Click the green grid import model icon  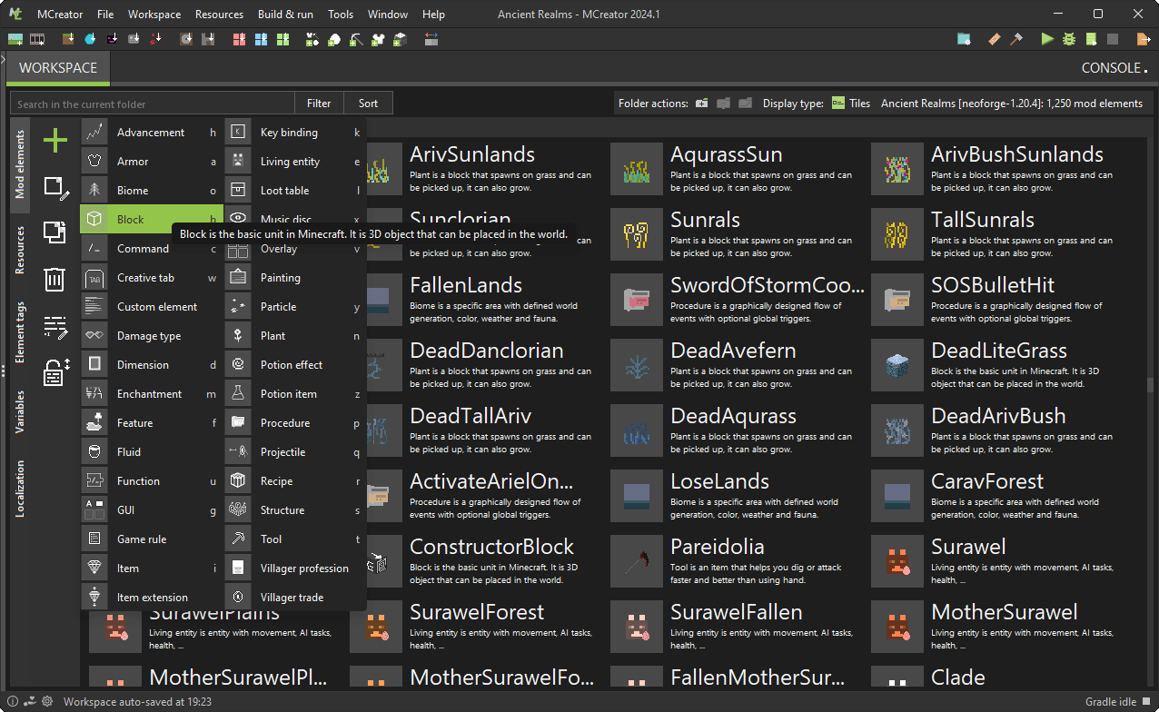282,39
